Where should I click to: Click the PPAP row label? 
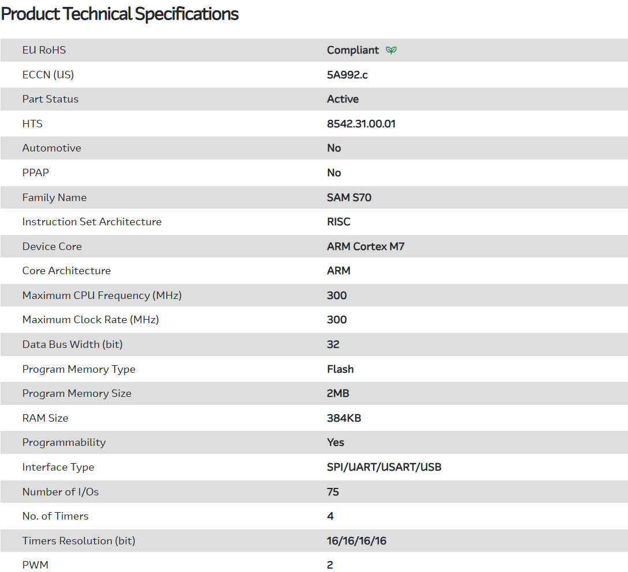pos(36,173)
